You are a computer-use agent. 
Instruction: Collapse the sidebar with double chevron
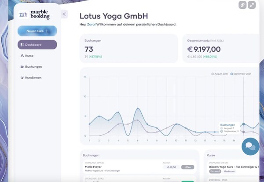tap(64, 14)
